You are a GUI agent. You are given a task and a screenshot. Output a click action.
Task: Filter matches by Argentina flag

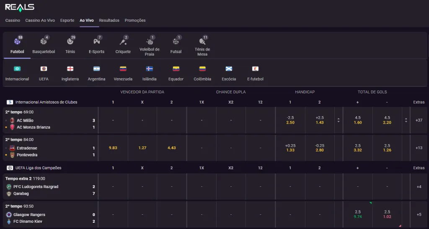pyautogui.click(x=96, y=69)
